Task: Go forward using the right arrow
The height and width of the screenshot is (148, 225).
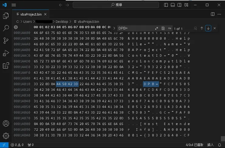Action: [x=67, y=5]
